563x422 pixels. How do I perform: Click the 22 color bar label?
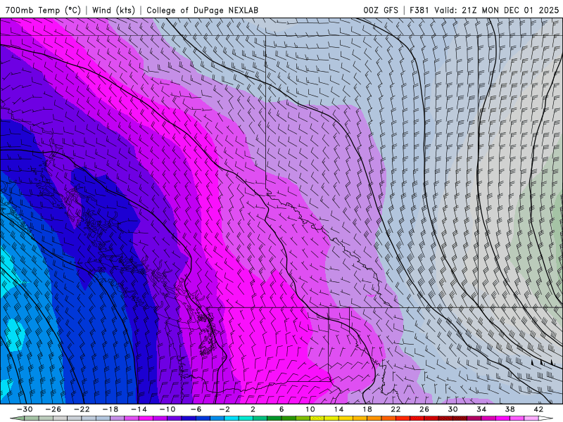coord(396,409)
